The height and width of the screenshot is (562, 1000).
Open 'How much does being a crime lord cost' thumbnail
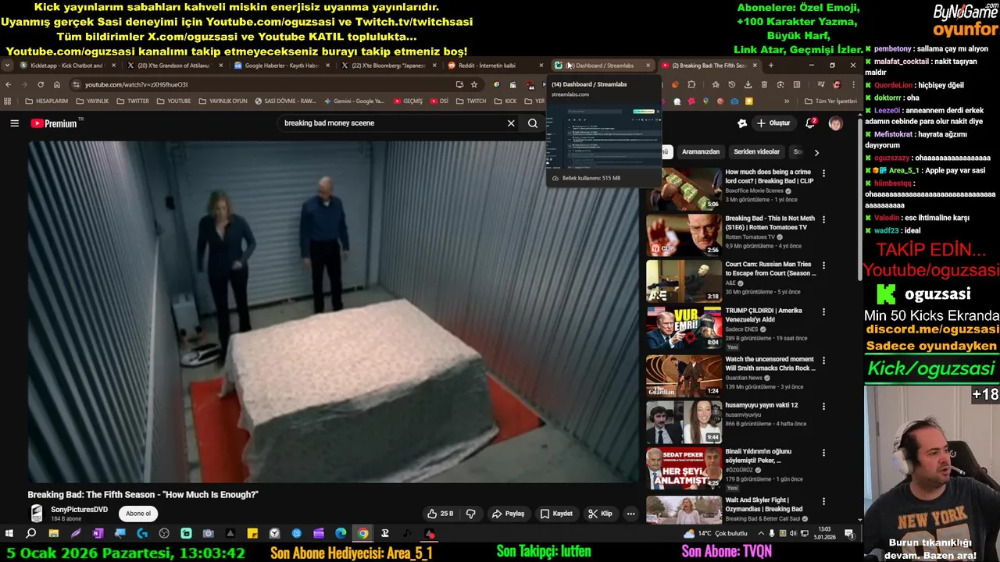684,189
